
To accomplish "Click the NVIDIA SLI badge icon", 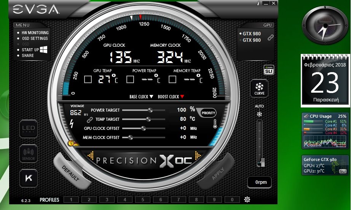I will click(x=269, y=70).
